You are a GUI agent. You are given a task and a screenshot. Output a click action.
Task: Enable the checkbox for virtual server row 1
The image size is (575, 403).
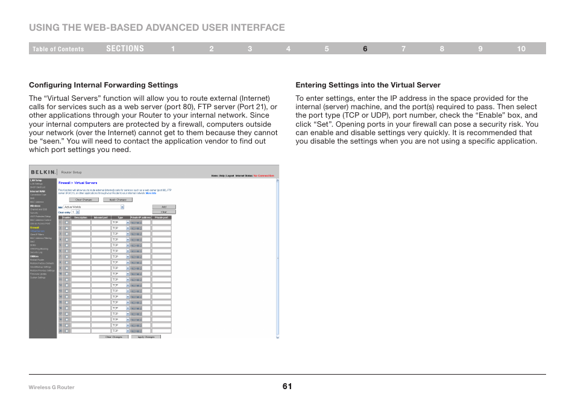66,223
